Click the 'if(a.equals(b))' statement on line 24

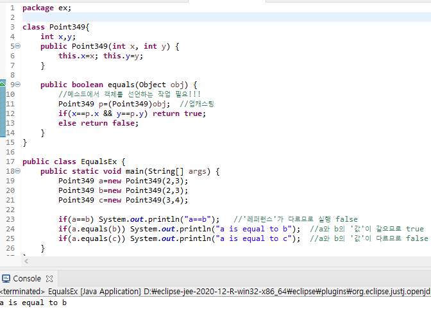pyautogui.click(x=179, y=229)
